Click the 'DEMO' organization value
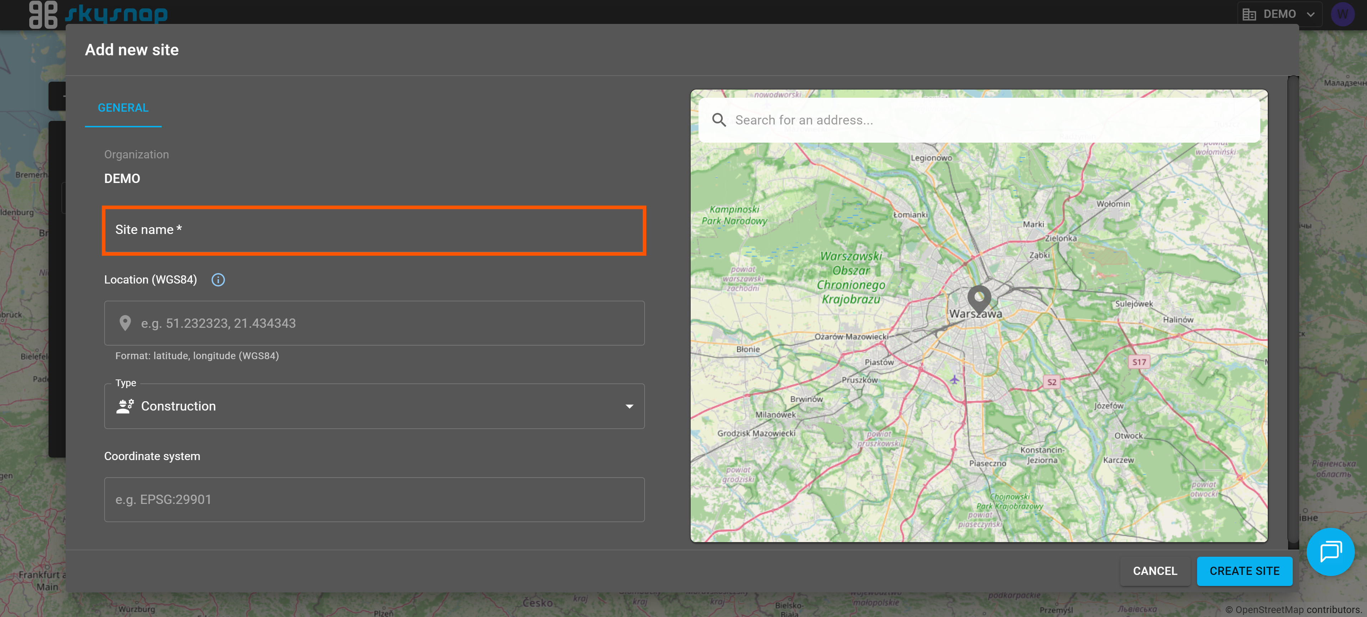Image resolution: width=1367 pixels, height=617 pixels. [x=122, y=179]
